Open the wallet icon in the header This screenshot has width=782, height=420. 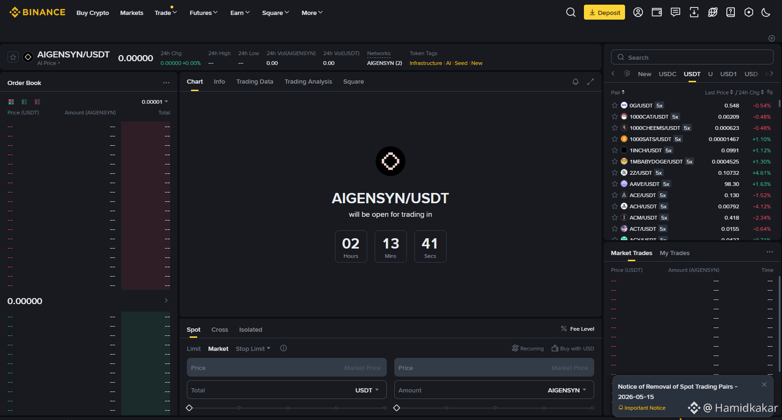(x=657, y=12)
